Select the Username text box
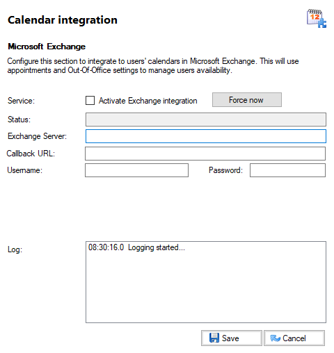This screenshot has height=353, width=334. (x=136, y=170)
